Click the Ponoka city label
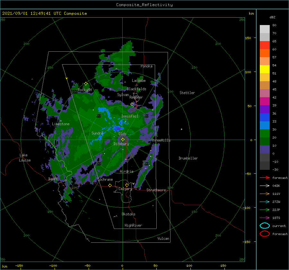The image size is (289, 270). (x=146, y=66)
